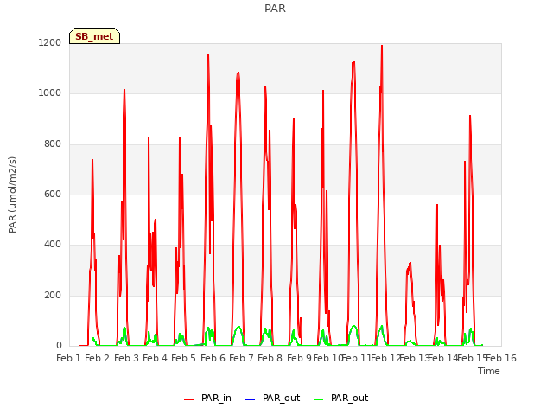Viewport: 553px width, 415px height.
Task: Click the red PAR_in legend swatch
Action: click(x=188, y=399)
